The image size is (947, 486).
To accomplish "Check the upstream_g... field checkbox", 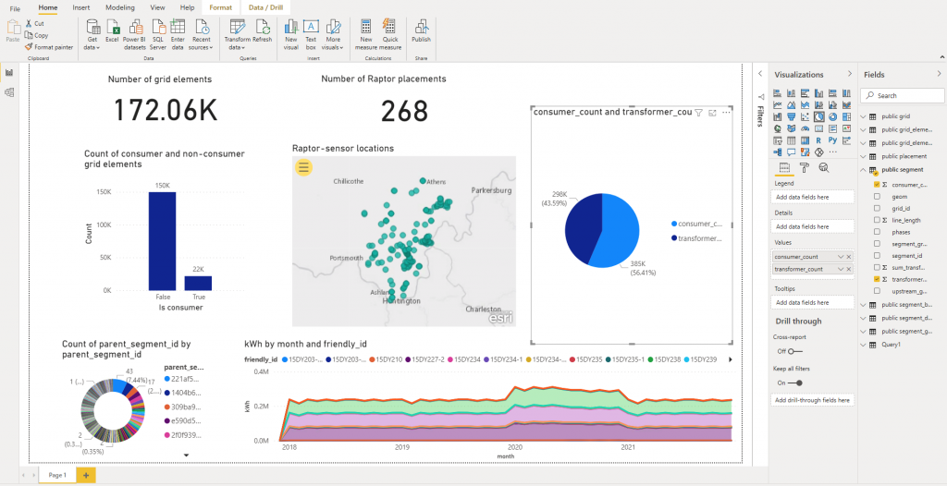I will tap(877, 291).
